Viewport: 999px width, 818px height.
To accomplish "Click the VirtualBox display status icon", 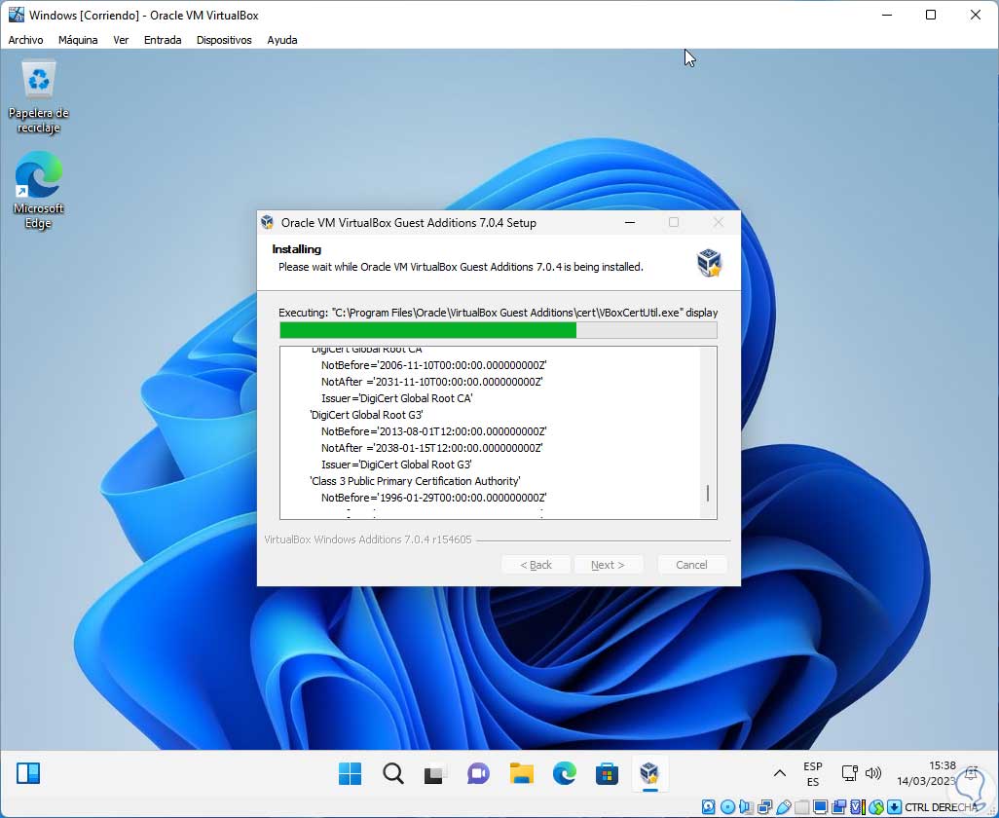I will tap(821, 807).
